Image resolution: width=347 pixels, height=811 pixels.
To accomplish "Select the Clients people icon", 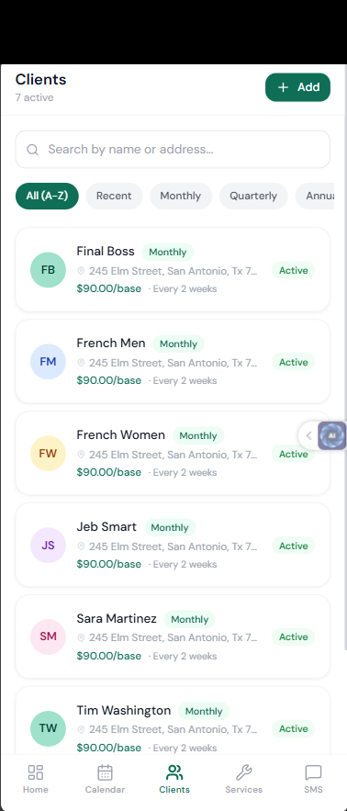I will pyautogui.click(x=174, y=772).
